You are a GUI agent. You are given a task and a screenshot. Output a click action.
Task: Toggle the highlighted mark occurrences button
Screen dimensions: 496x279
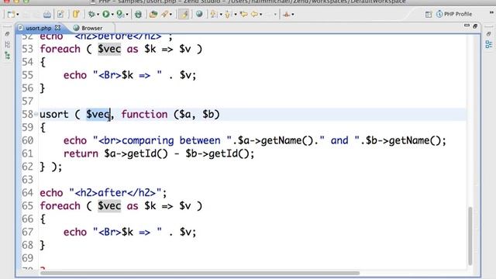184,14
